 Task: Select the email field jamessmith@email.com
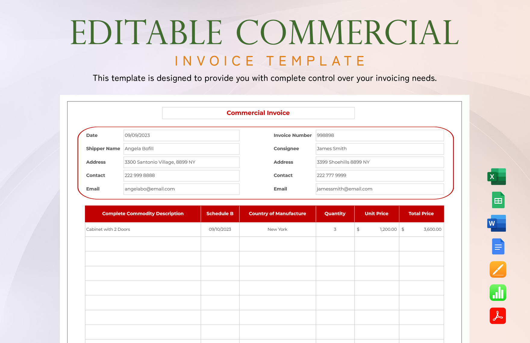click(x=379, y=189)
